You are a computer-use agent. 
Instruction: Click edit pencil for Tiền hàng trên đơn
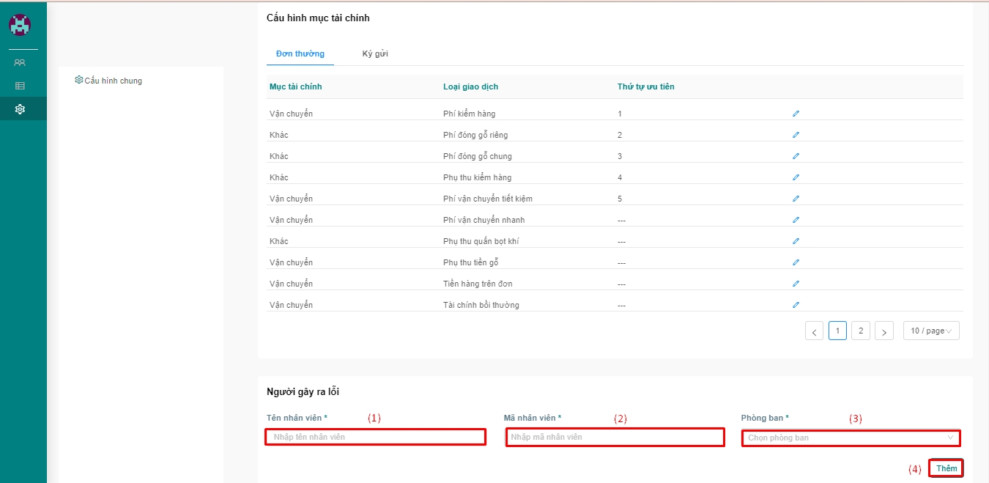796,284
